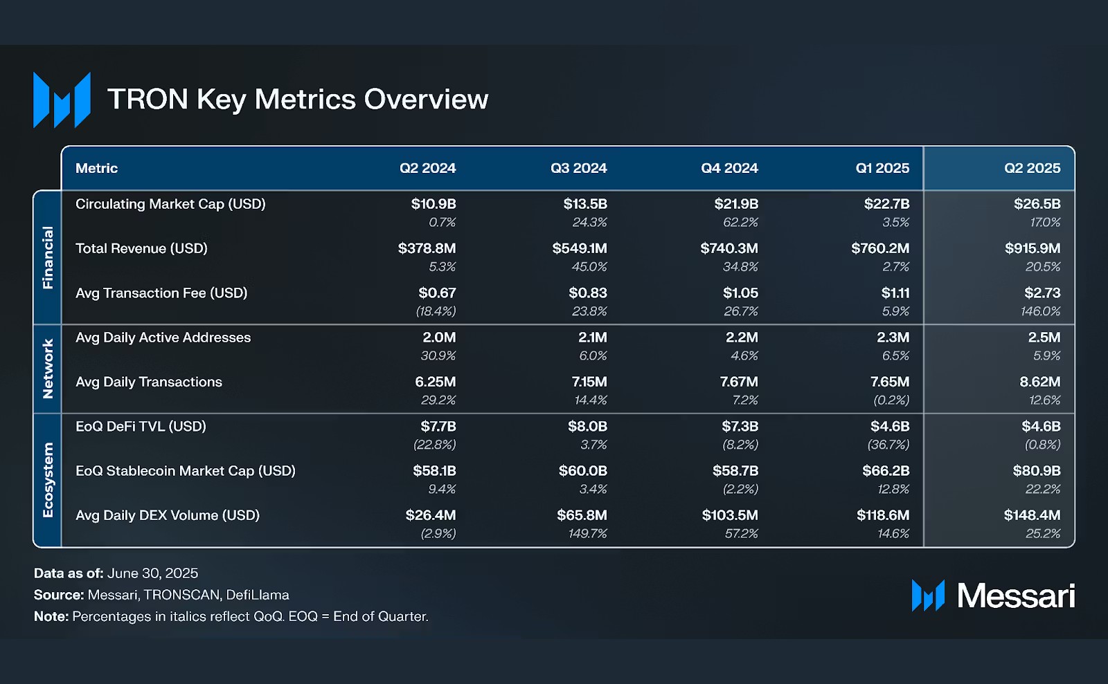Click the $13.5B market cap value
1108x684 pixels.
click(585, 204)
